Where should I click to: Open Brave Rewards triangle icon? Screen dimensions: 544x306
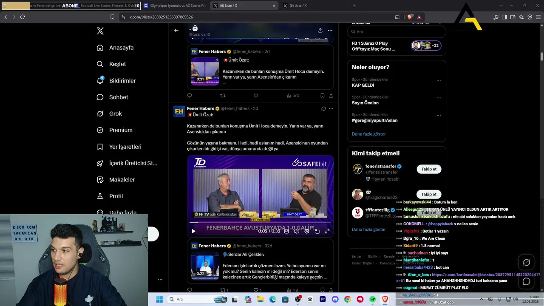419,17
